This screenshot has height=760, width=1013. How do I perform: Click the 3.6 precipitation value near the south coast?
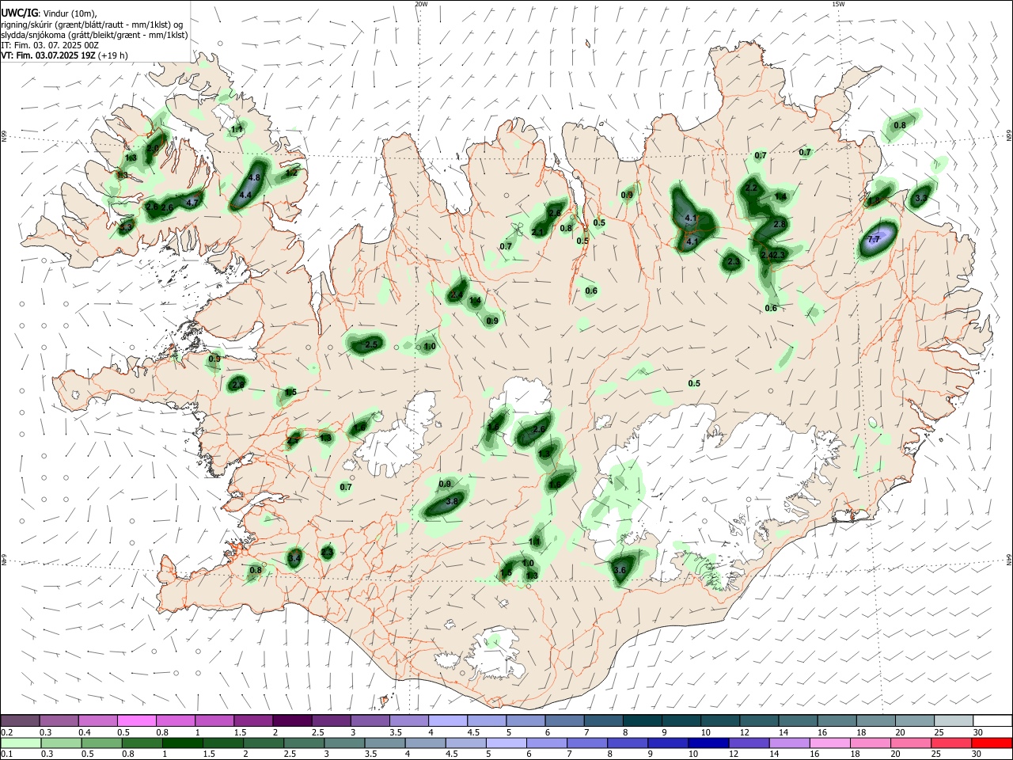click(x=620, y=570)
